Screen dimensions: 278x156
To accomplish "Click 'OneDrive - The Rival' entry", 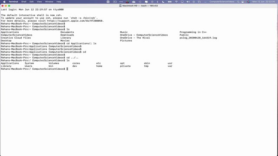I will 135,38.
